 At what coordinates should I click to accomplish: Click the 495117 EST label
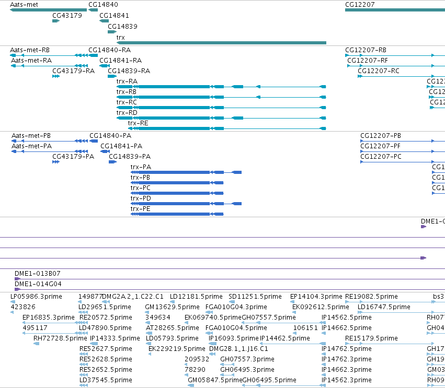[35, 328]
